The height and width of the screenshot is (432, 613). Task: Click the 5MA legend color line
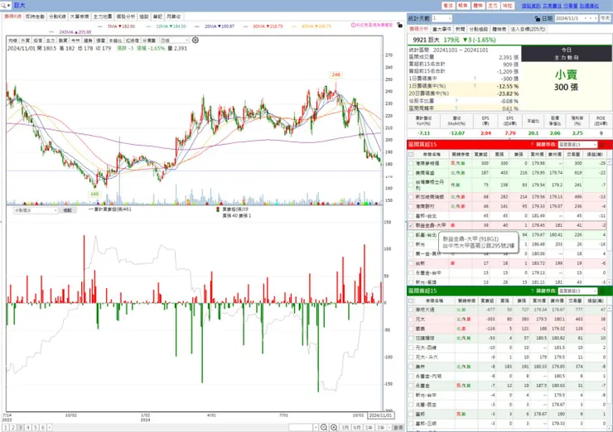100,26
